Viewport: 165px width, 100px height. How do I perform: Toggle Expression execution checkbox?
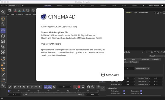(141, 91)
